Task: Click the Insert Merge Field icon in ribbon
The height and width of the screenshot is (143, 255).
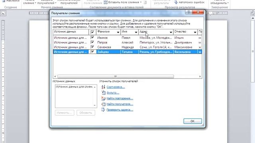Action: pyautogui.click(x=106, y=2)
